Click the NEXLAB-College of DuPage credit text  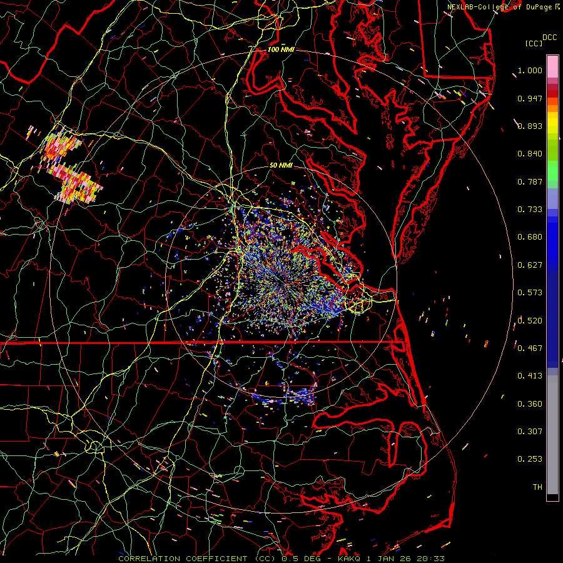pos(499,7)
